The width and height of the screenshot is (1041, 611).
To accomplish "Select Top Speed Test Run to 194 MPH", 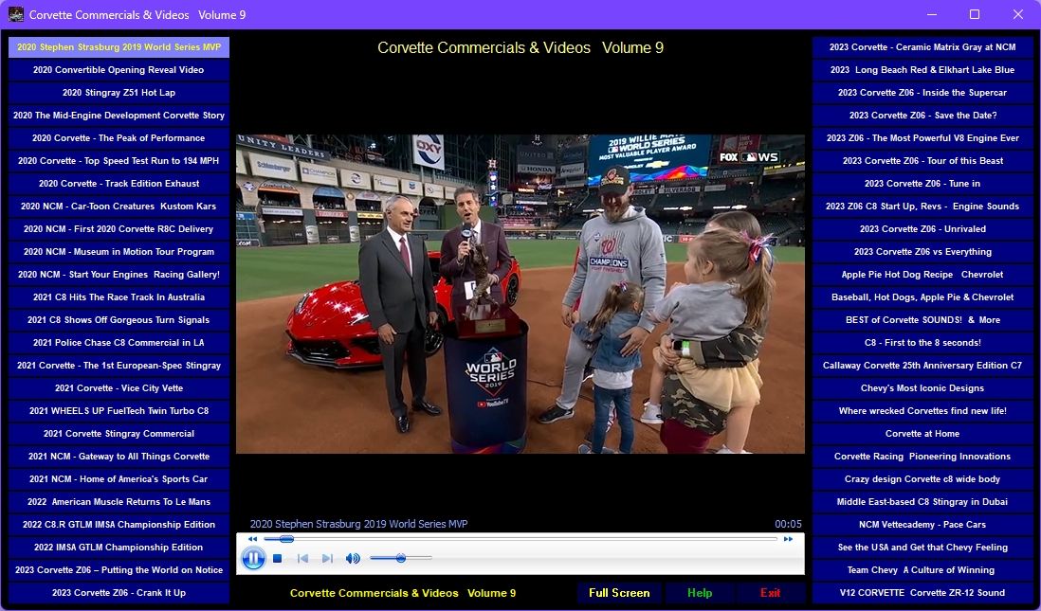I will [x=119, y=160].
